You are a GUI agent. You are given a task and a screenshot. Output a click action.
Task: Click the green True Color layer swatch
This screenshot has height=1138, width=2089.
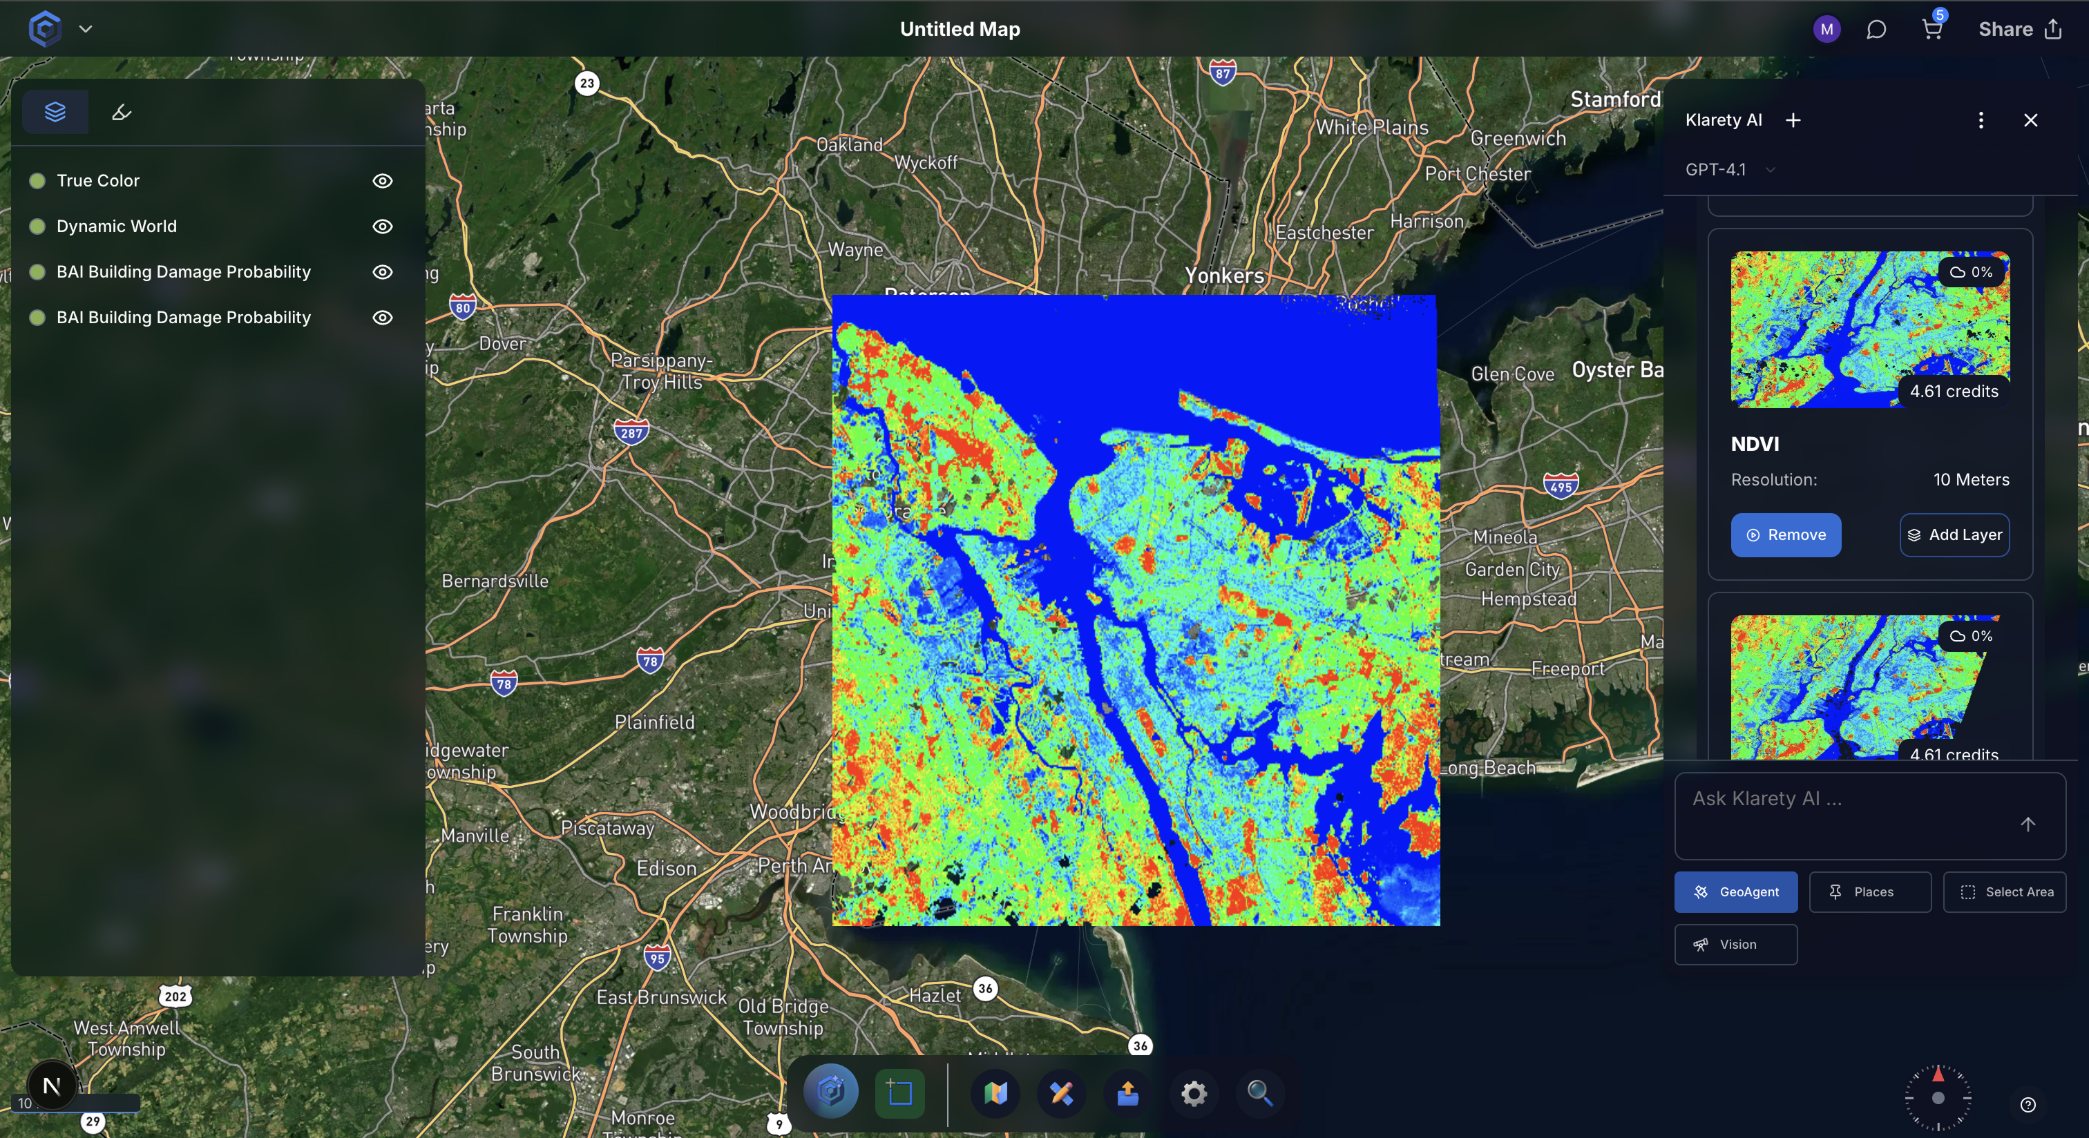37,181
